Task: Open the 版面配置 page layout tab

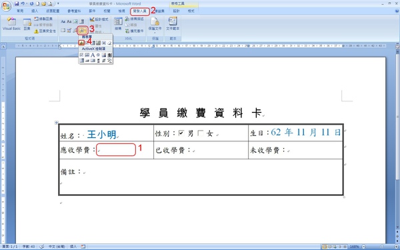Action: pos(53,11)
